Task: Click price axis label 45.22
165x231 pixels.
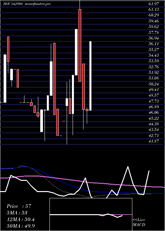Action: pyautogui.click(x=154, y=118)
